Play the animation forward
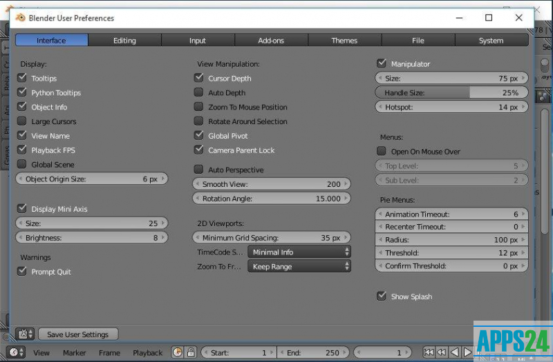Screen dimensions: 553x362 pyautogui.click(x=467, y=352)
